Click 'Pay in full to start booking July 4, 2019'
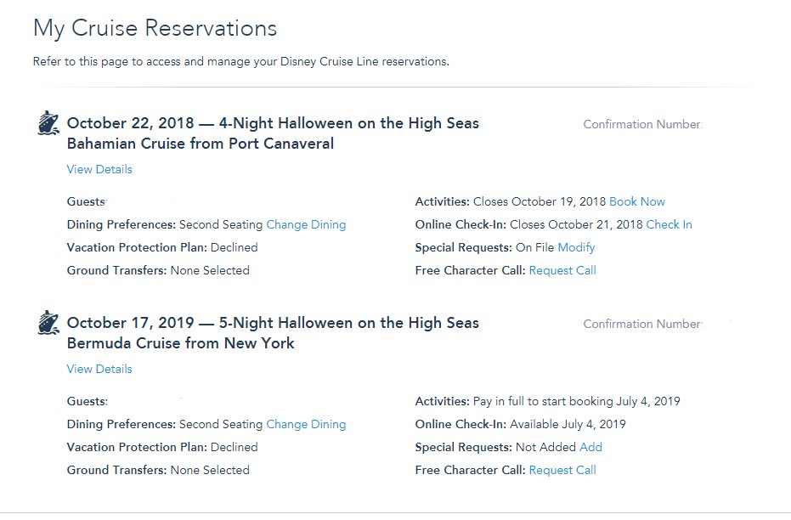 [x=577, y=402]
